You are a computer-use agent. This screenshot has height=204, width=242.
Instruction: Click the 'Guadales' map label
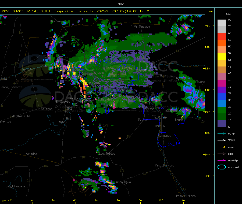click(x=144, y=58)
